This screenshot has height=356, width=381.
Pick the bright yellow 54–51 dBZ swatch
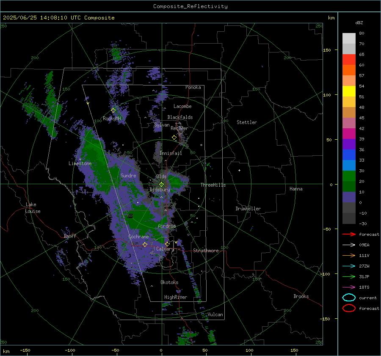tap(349, 91)
